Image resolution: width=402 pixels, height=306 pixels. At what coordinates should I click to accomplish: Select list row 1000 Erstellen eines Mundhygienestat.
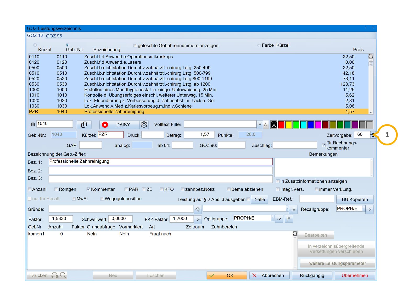pyautogui.click(x=198, y=90)
